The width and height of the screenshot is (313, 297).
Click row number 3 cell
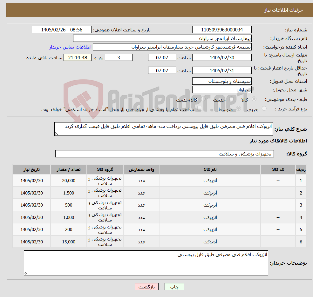(301, 205)
